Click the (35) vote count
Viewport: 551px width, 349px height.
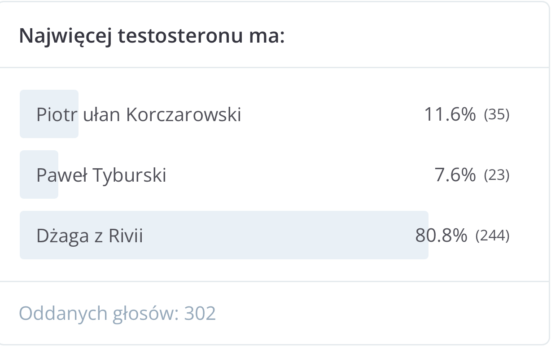(x=497, y=115)
